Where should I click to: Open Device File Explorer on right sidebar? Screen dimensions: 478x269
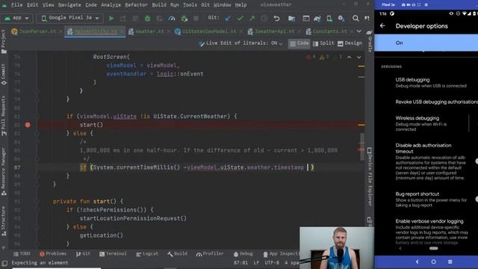tap(369, 177)
